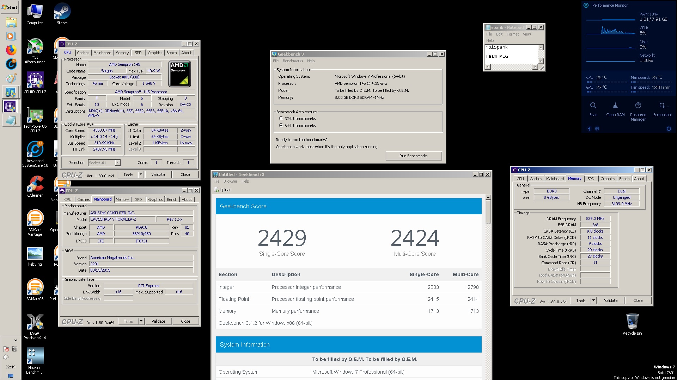Launch Windows Media Player from taskbar
The width and height of the screenshot is (677, 380).
tap(11, 36)
